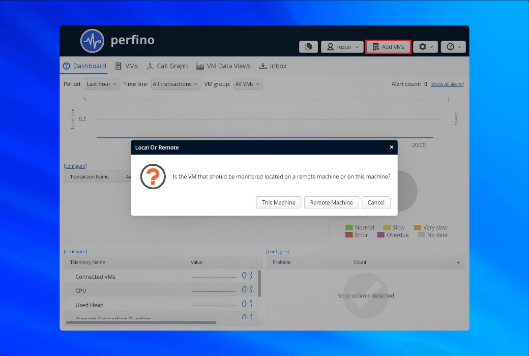Click the Connected VMs row handle icon
The image size is (529, 356).
point(251,275)
